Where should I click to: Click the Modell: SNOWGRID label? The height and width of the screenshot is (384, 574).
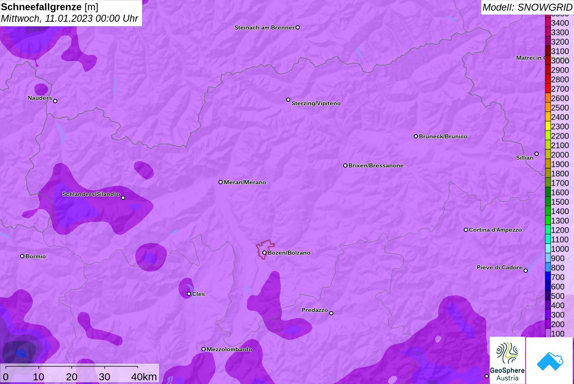coord(527,7)
